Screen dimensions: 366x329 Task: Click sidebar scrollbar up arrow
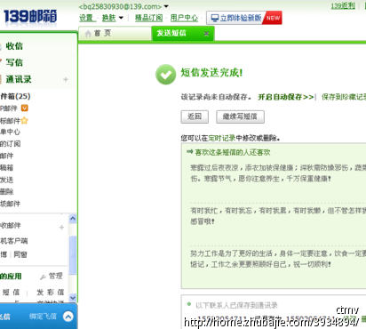pos(73,219)
